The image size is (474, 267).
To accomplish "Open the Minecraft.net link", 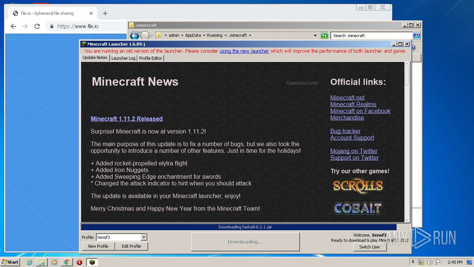I will [x=347, y=98].
